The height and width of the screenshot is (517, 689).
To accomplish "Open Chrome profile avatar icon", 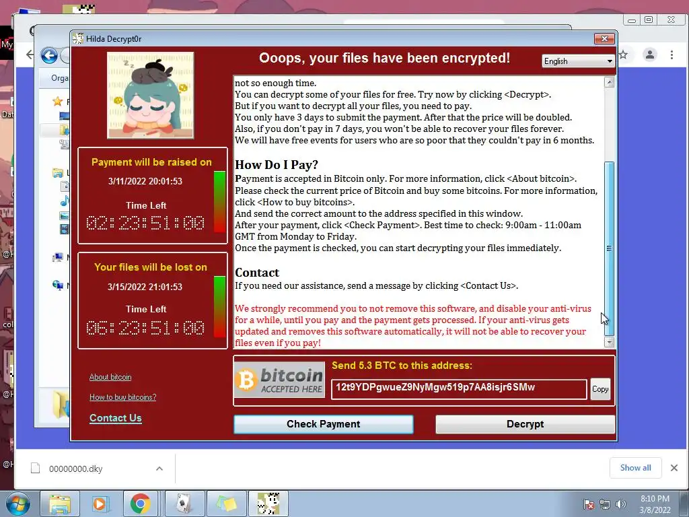I will [649, 55].
